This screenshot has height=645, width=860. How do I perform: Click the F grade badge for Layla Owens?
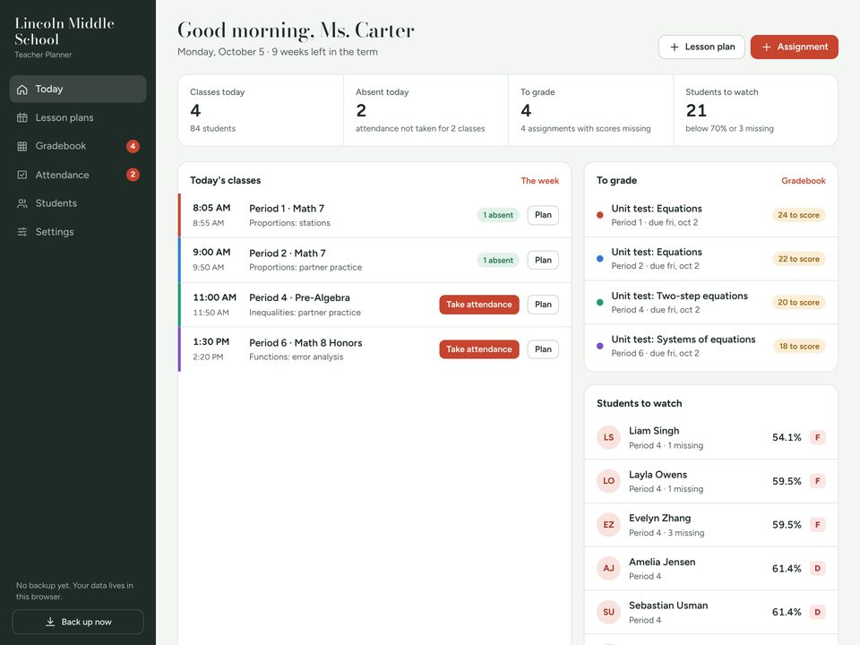(817, 481)
